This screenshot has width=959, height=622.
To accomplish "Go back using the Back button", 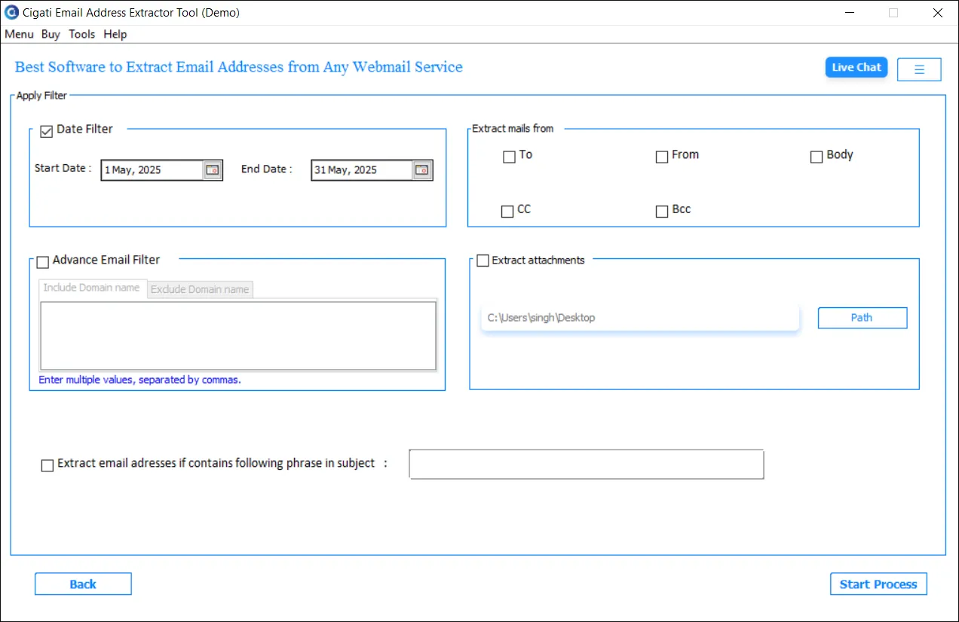I will [83, 584].
